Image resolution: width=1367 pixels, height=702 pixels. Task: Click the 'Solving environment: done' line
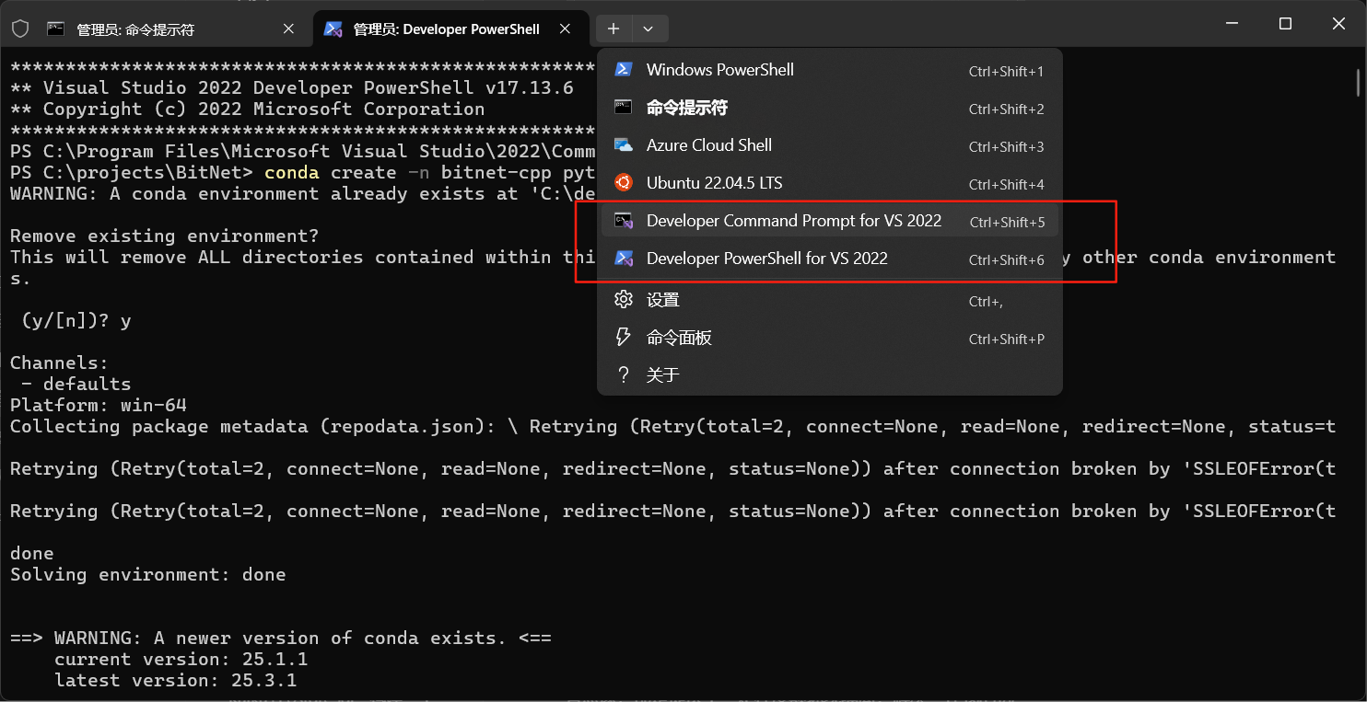tap(147, 575)
